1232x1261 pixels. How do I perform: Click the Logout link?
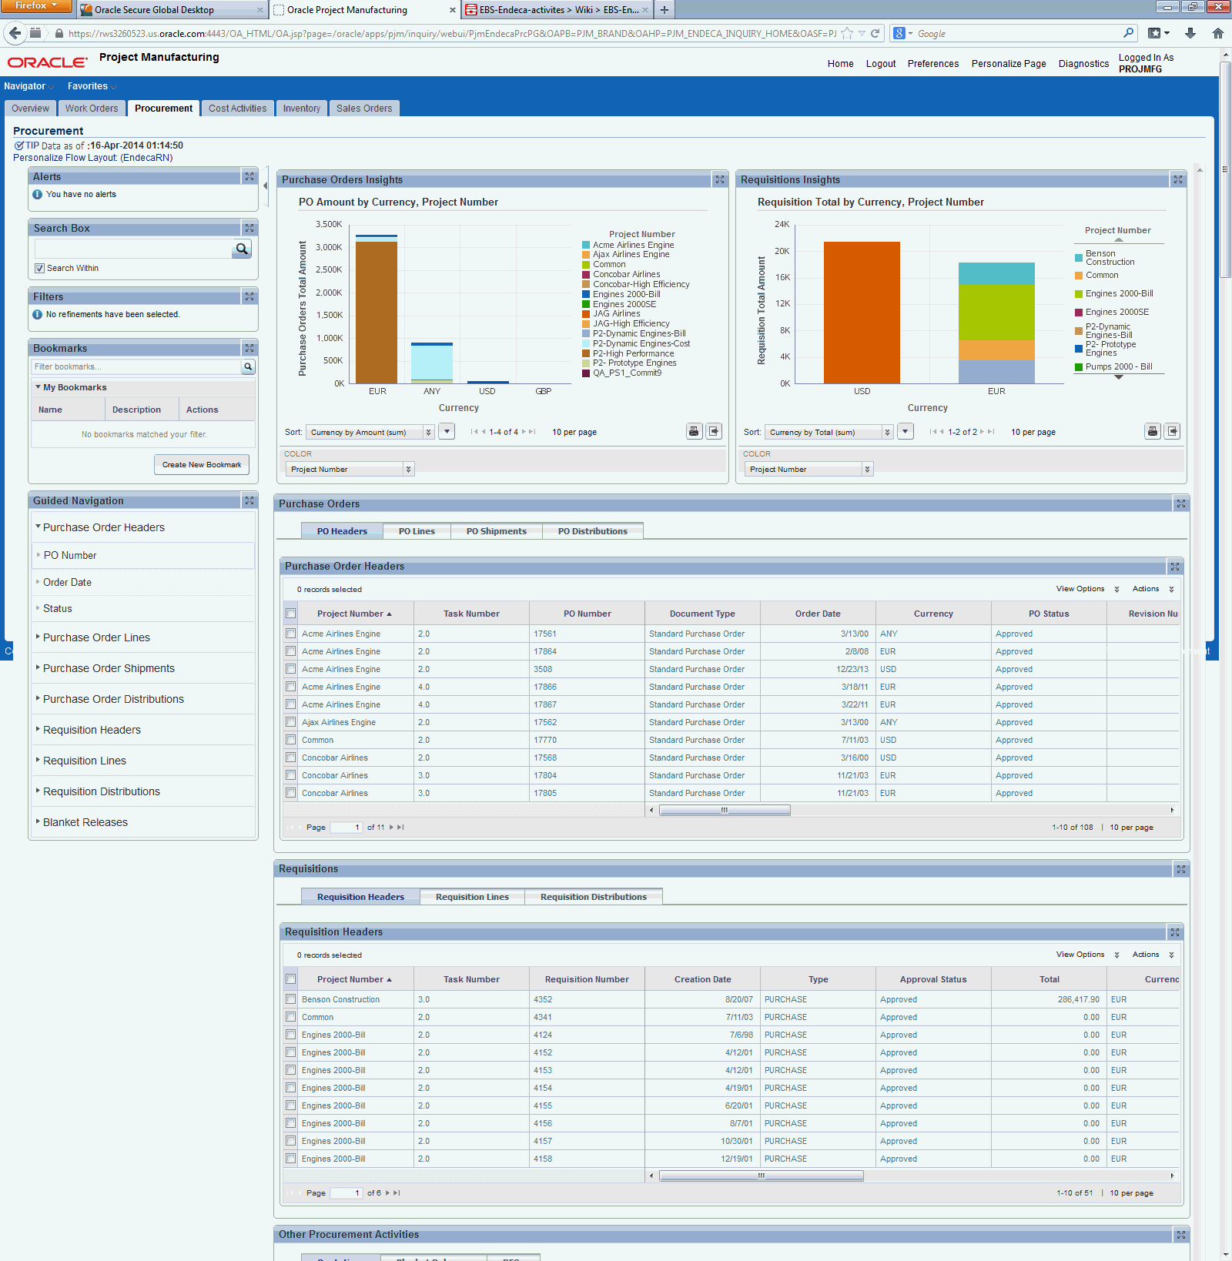point(881,64)
